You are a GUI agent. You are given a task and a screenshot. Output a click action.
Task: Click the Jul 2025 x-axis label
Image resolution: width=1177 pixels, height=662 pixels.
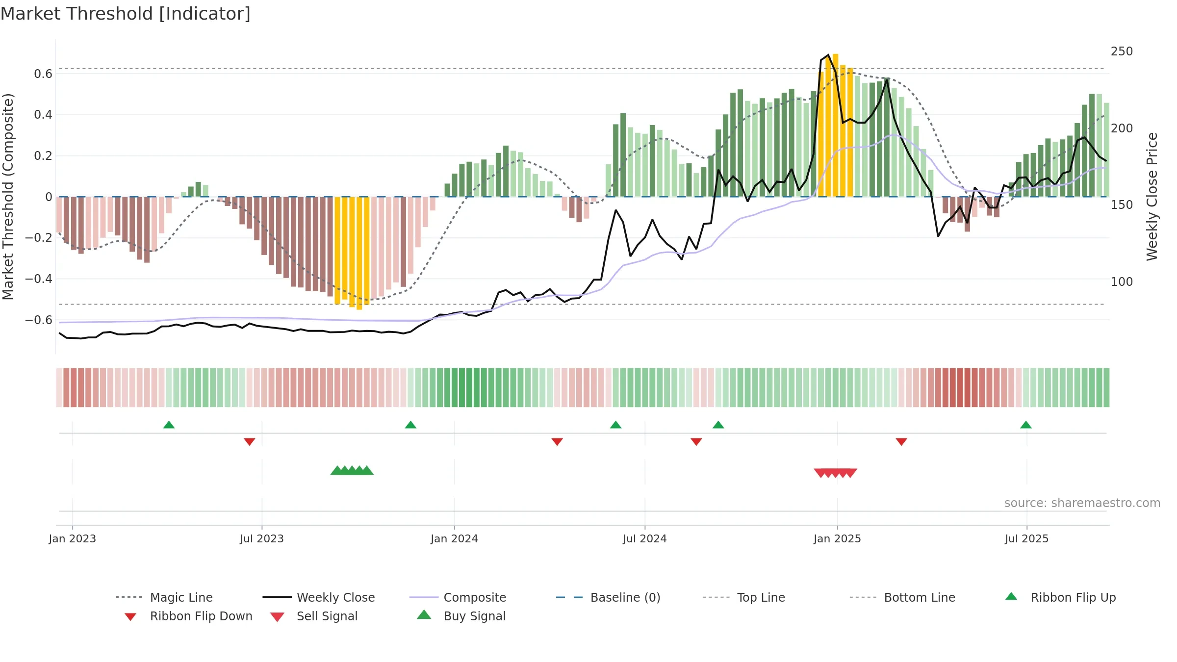tap(1027, 538)
